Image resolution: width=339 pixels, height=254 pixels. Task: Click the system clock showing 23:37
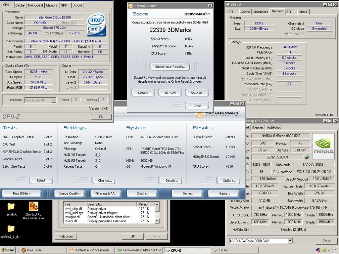tap(332, 250)
